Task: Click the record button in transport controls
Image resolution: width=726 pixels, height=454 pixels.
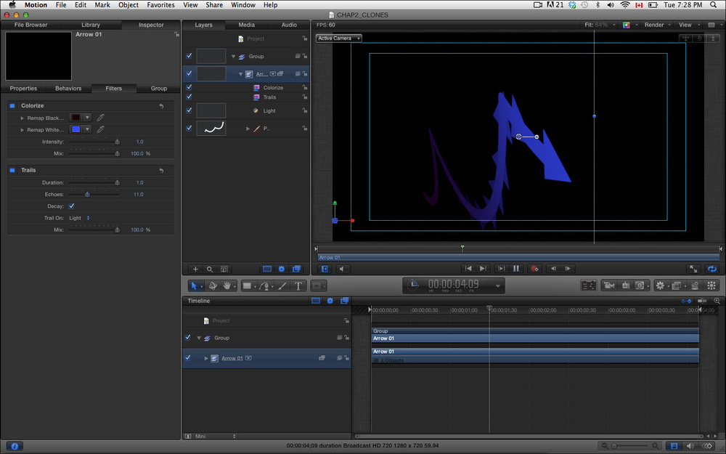Action: pyautogui.click(x=534, y=269)
